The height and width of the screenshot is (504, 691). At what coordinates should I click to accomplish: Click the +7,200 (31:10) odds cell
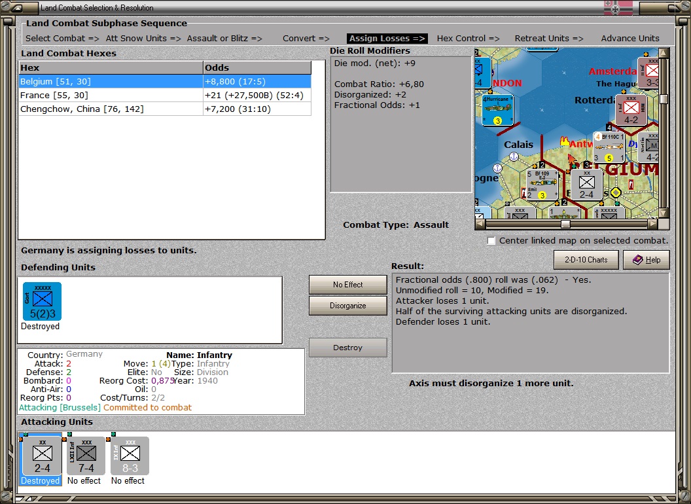coord(257,109)
